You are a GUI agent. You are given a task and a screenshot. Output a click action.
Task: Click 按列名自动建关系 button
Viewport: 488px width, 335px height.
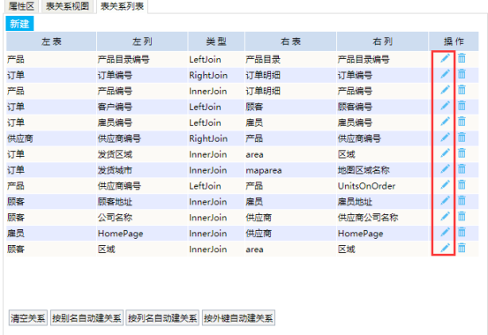[162, 318]
